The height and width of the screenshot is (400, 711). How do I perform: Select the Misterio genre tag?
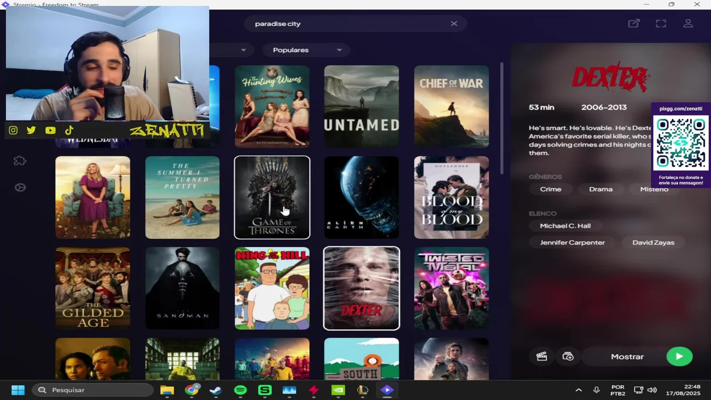[654, 189]
